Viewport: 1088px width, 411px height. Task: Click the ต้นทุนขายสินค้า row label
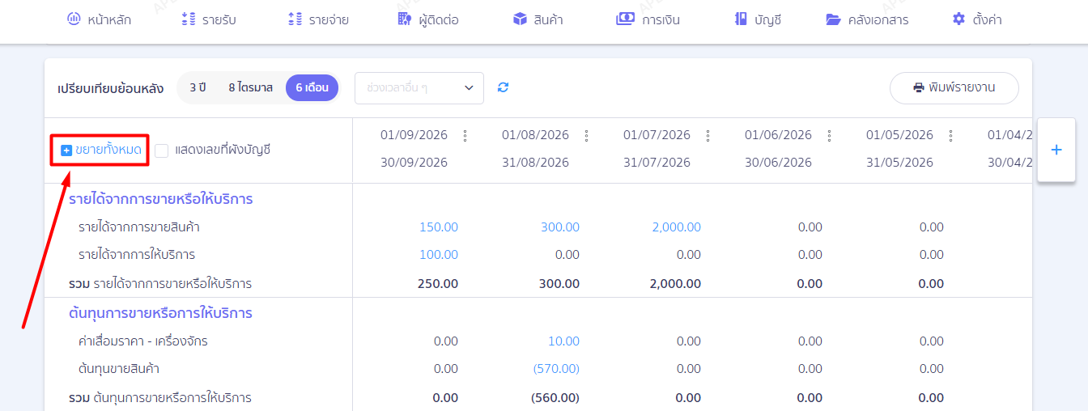tap(118, 369)
